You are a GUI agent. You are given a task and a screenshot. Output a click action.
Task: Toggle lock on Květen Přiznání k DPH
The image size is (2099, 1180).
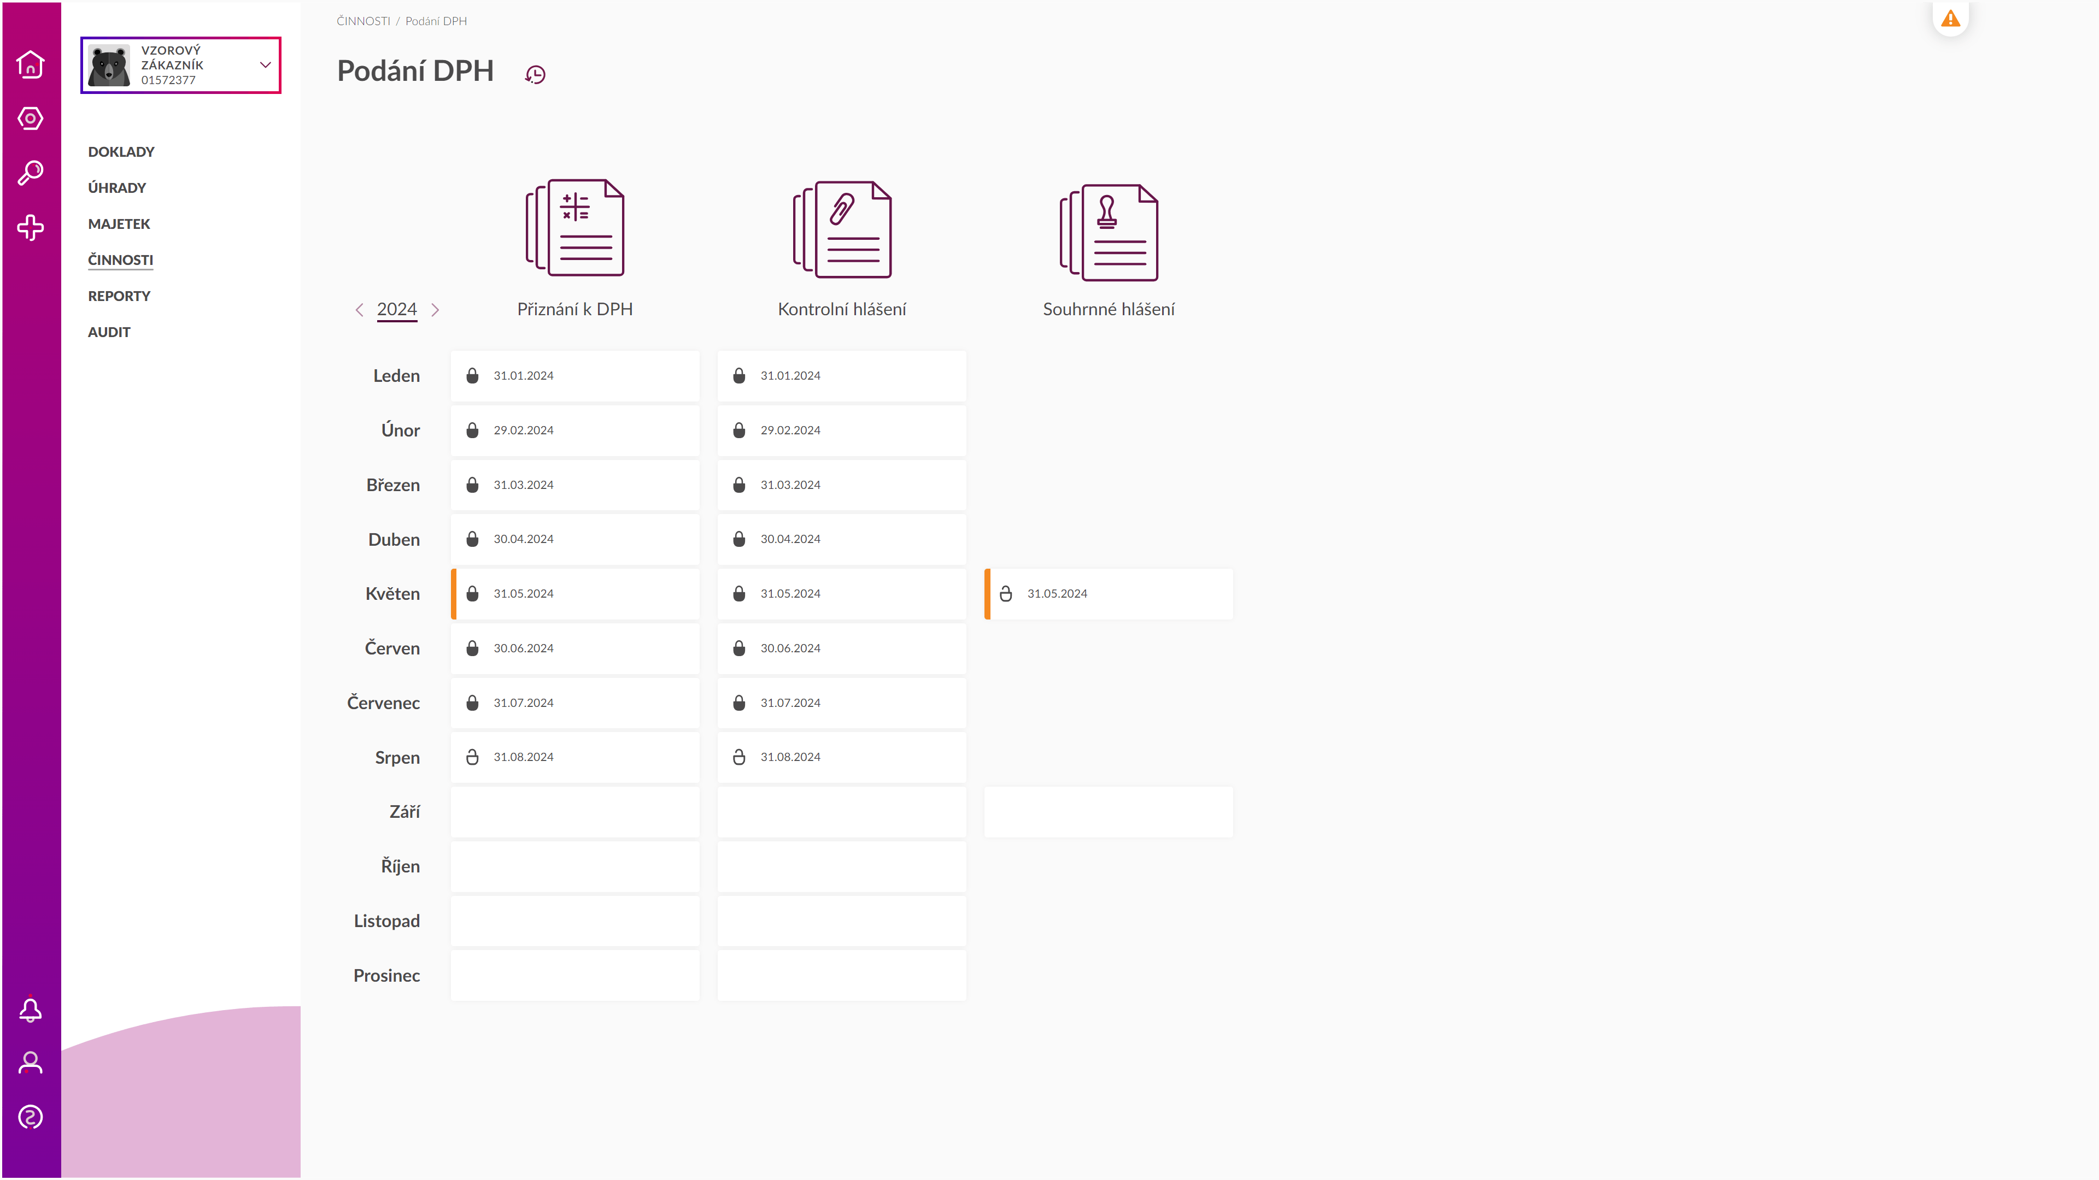tap(472, 594)
